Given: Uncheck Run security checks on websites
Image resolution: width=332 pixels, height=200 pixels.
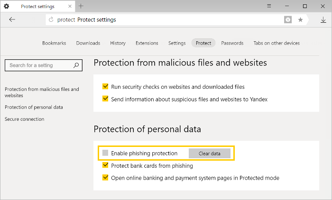Looking at the screenshot, I should 105,86.
